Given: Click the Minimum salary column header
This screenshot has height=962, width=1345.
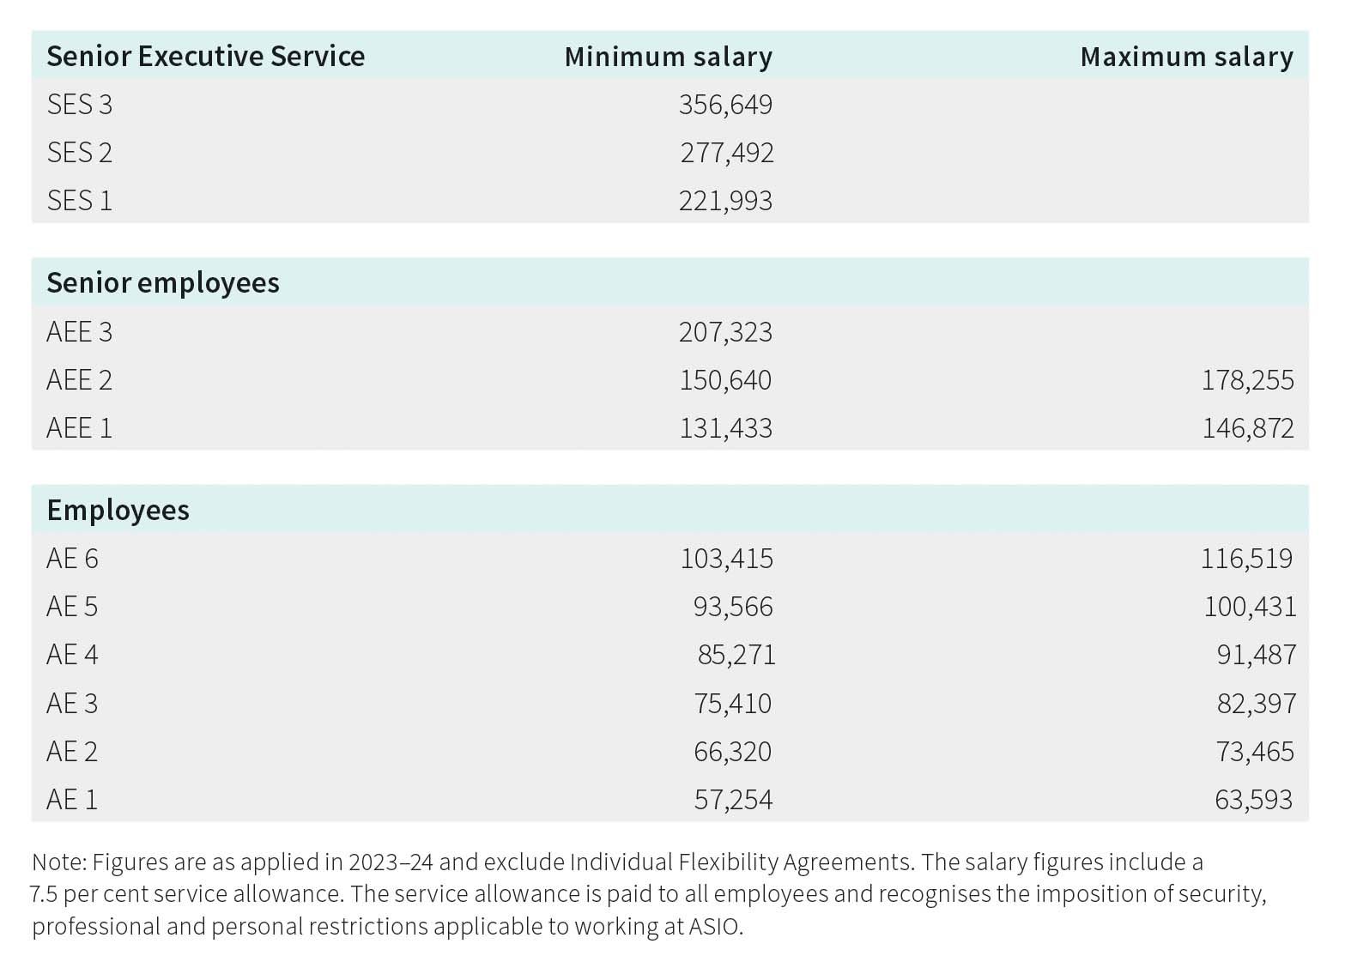Looking at the screenshot, I should click(669, 57).
